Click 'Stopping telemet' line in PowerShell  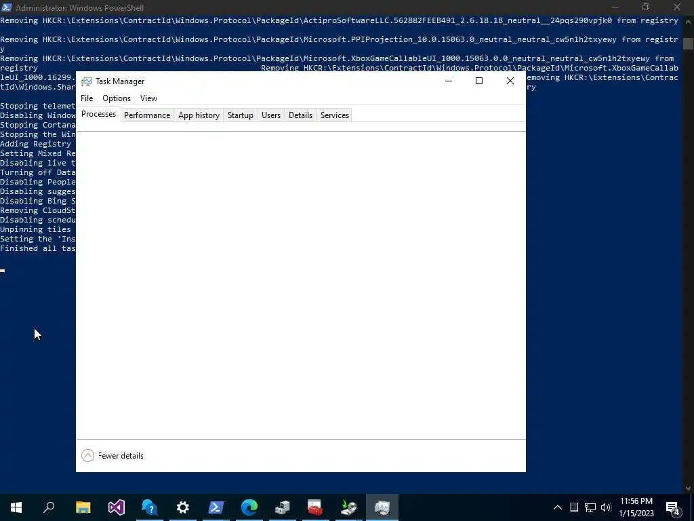pyautogui.click(x=38, y=106)
